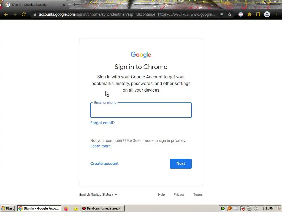The height and width of the screenshot is (212, 282).
Task: Click the Learn more link
Action: tap(100, 146)
